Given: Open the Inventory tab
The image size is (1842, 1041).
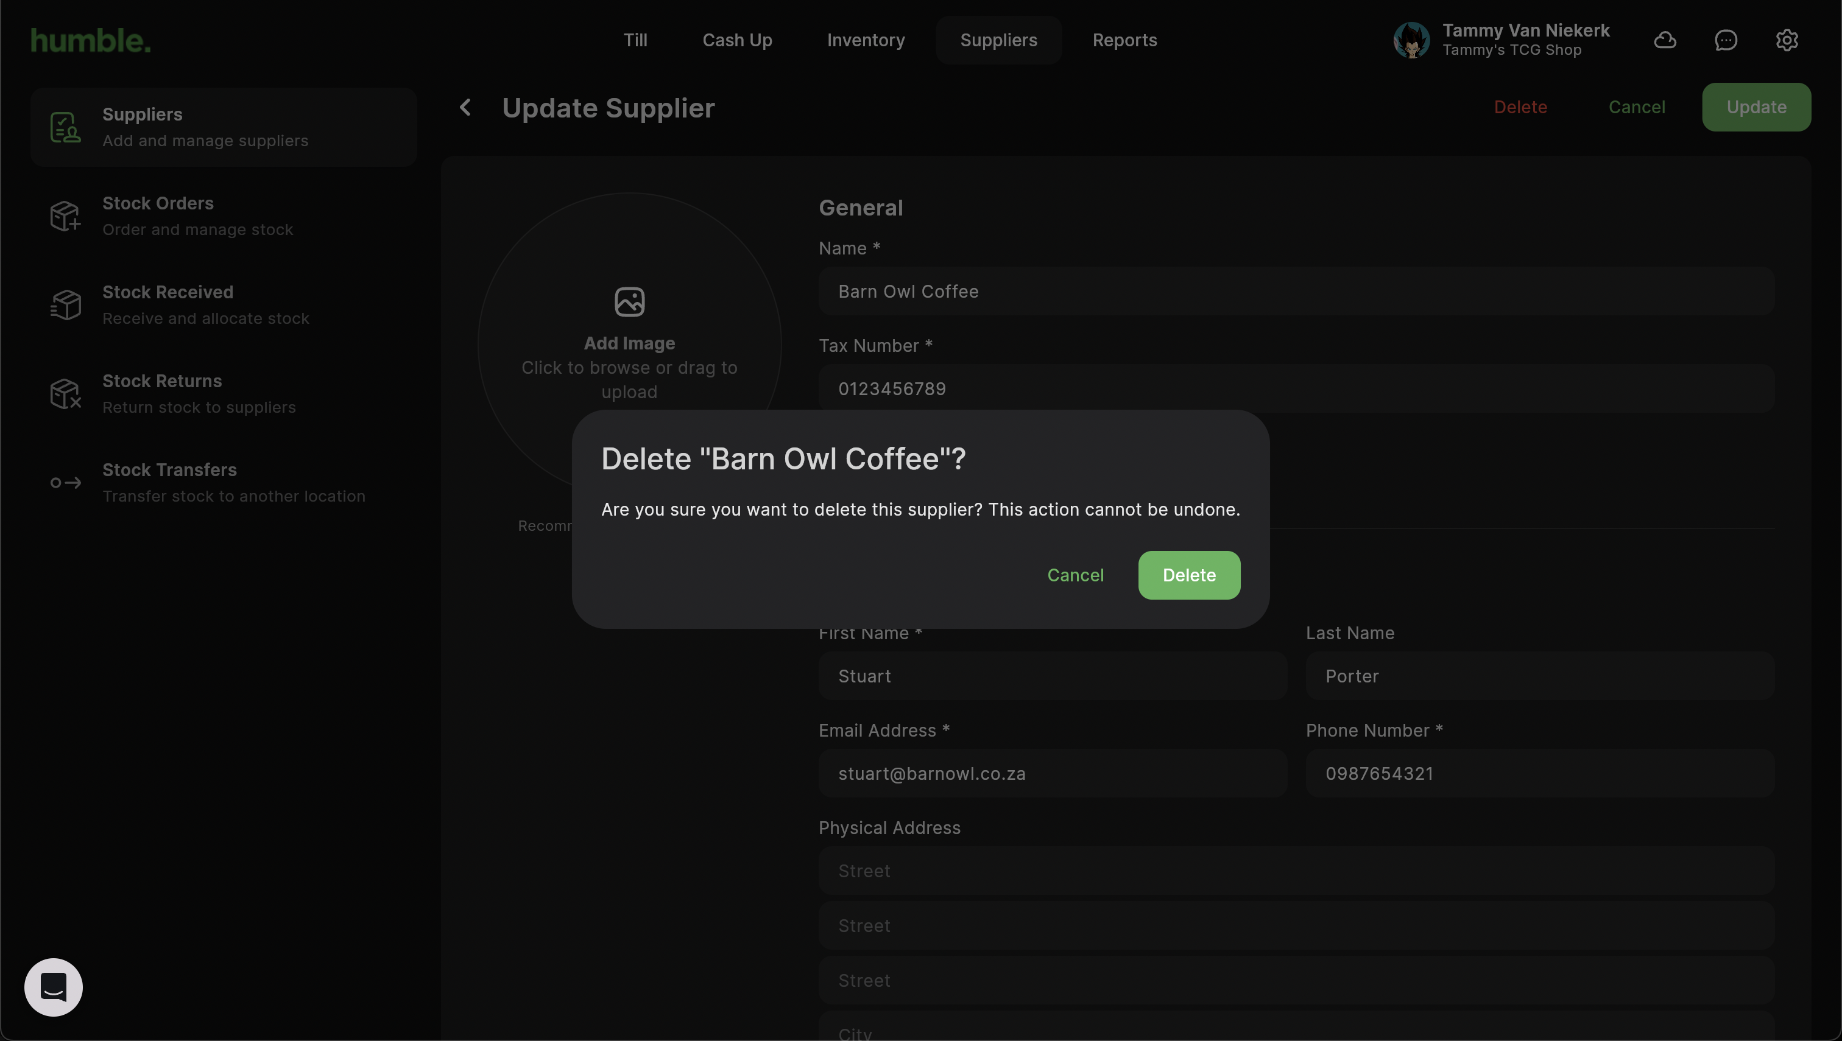Looking at the screenshot, I should 866,40.
